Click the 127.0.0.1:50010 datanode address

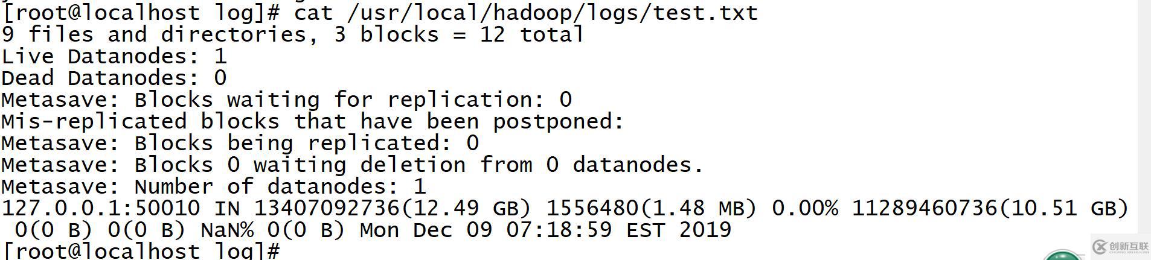point(101,208)
